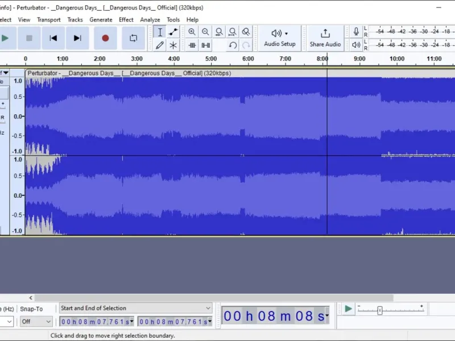Zoom out with magnifier minus icon
This screenshot has width=455, height=341.
click(205, 32)
